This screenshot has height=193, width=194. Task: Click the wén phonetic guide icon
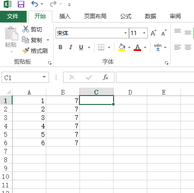point(158,47)
